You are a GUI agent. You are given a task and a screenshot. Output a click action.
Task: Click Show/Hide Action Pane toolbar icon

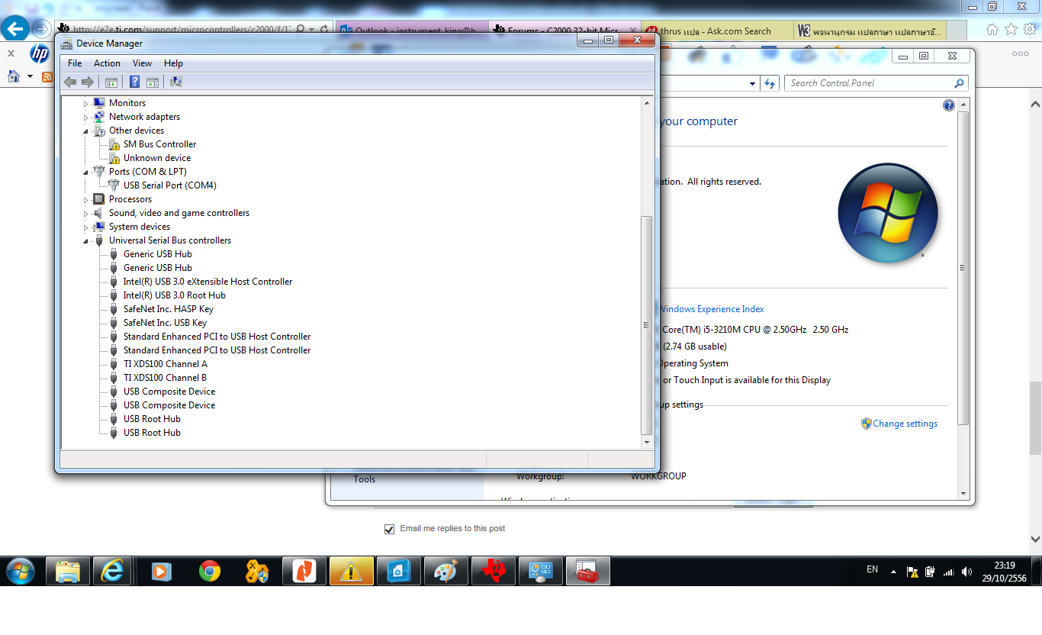153,82
